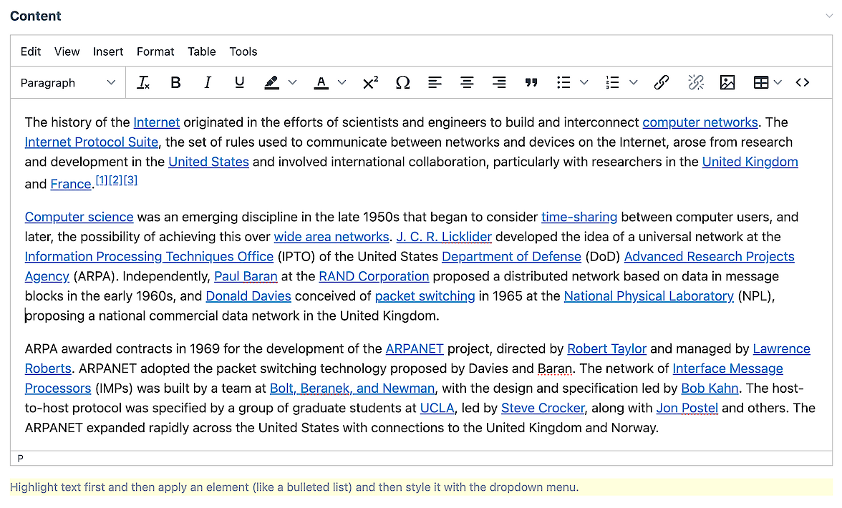Viewport: 842px width, 508px height.
Task: Apply the text color with the A button
Action: point(321,83)
